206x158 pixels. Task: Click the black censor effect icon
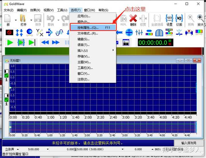click(9, 32)
